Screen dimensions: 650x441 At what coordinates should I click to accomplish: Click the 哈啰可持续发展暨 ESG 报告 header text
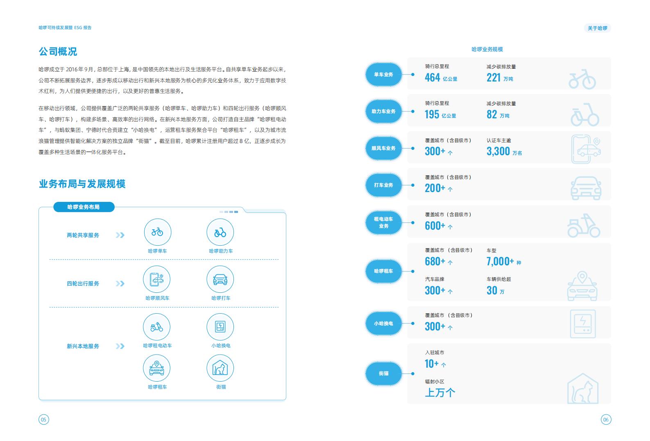tap(65, 28)
